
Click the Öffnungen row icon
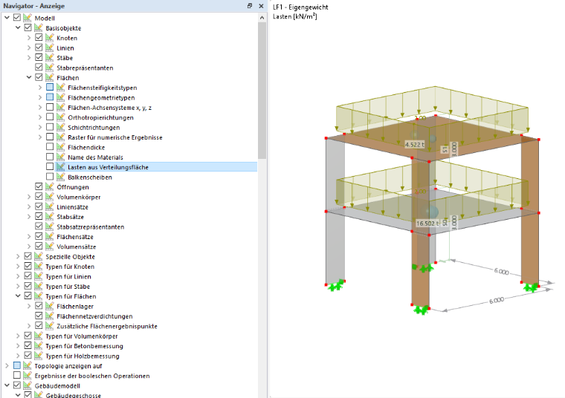point(50,187)
